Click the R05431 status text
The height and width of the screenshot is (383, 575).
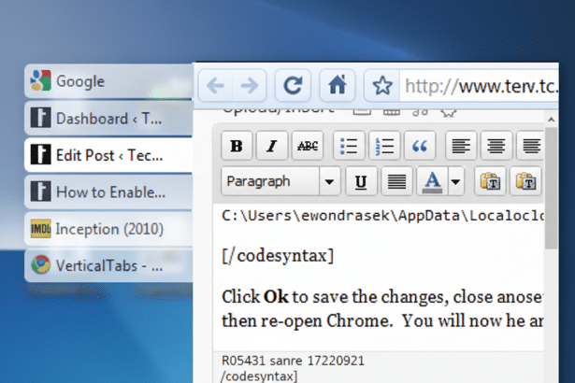293,361
